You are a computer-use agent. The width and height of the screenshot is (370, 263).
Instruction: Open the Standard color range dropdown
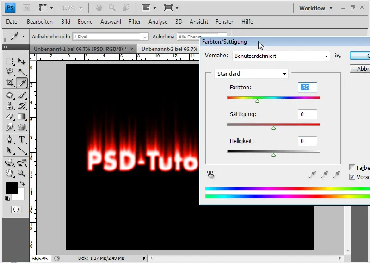tap(251, 74)
